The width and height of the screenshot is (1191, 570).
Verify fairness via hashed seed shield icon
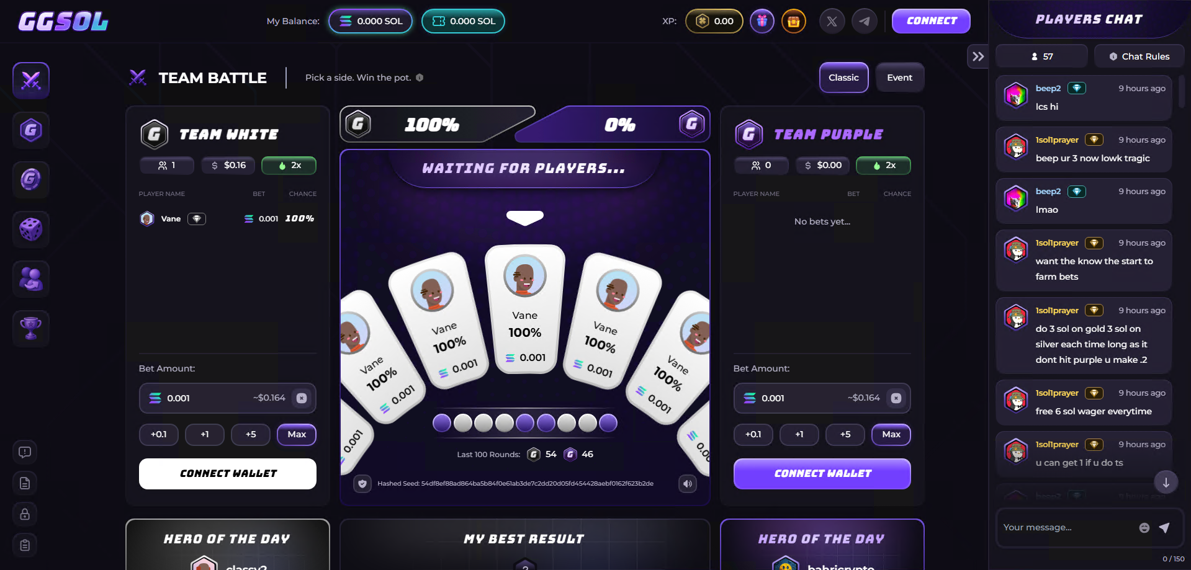coord(362,484)
